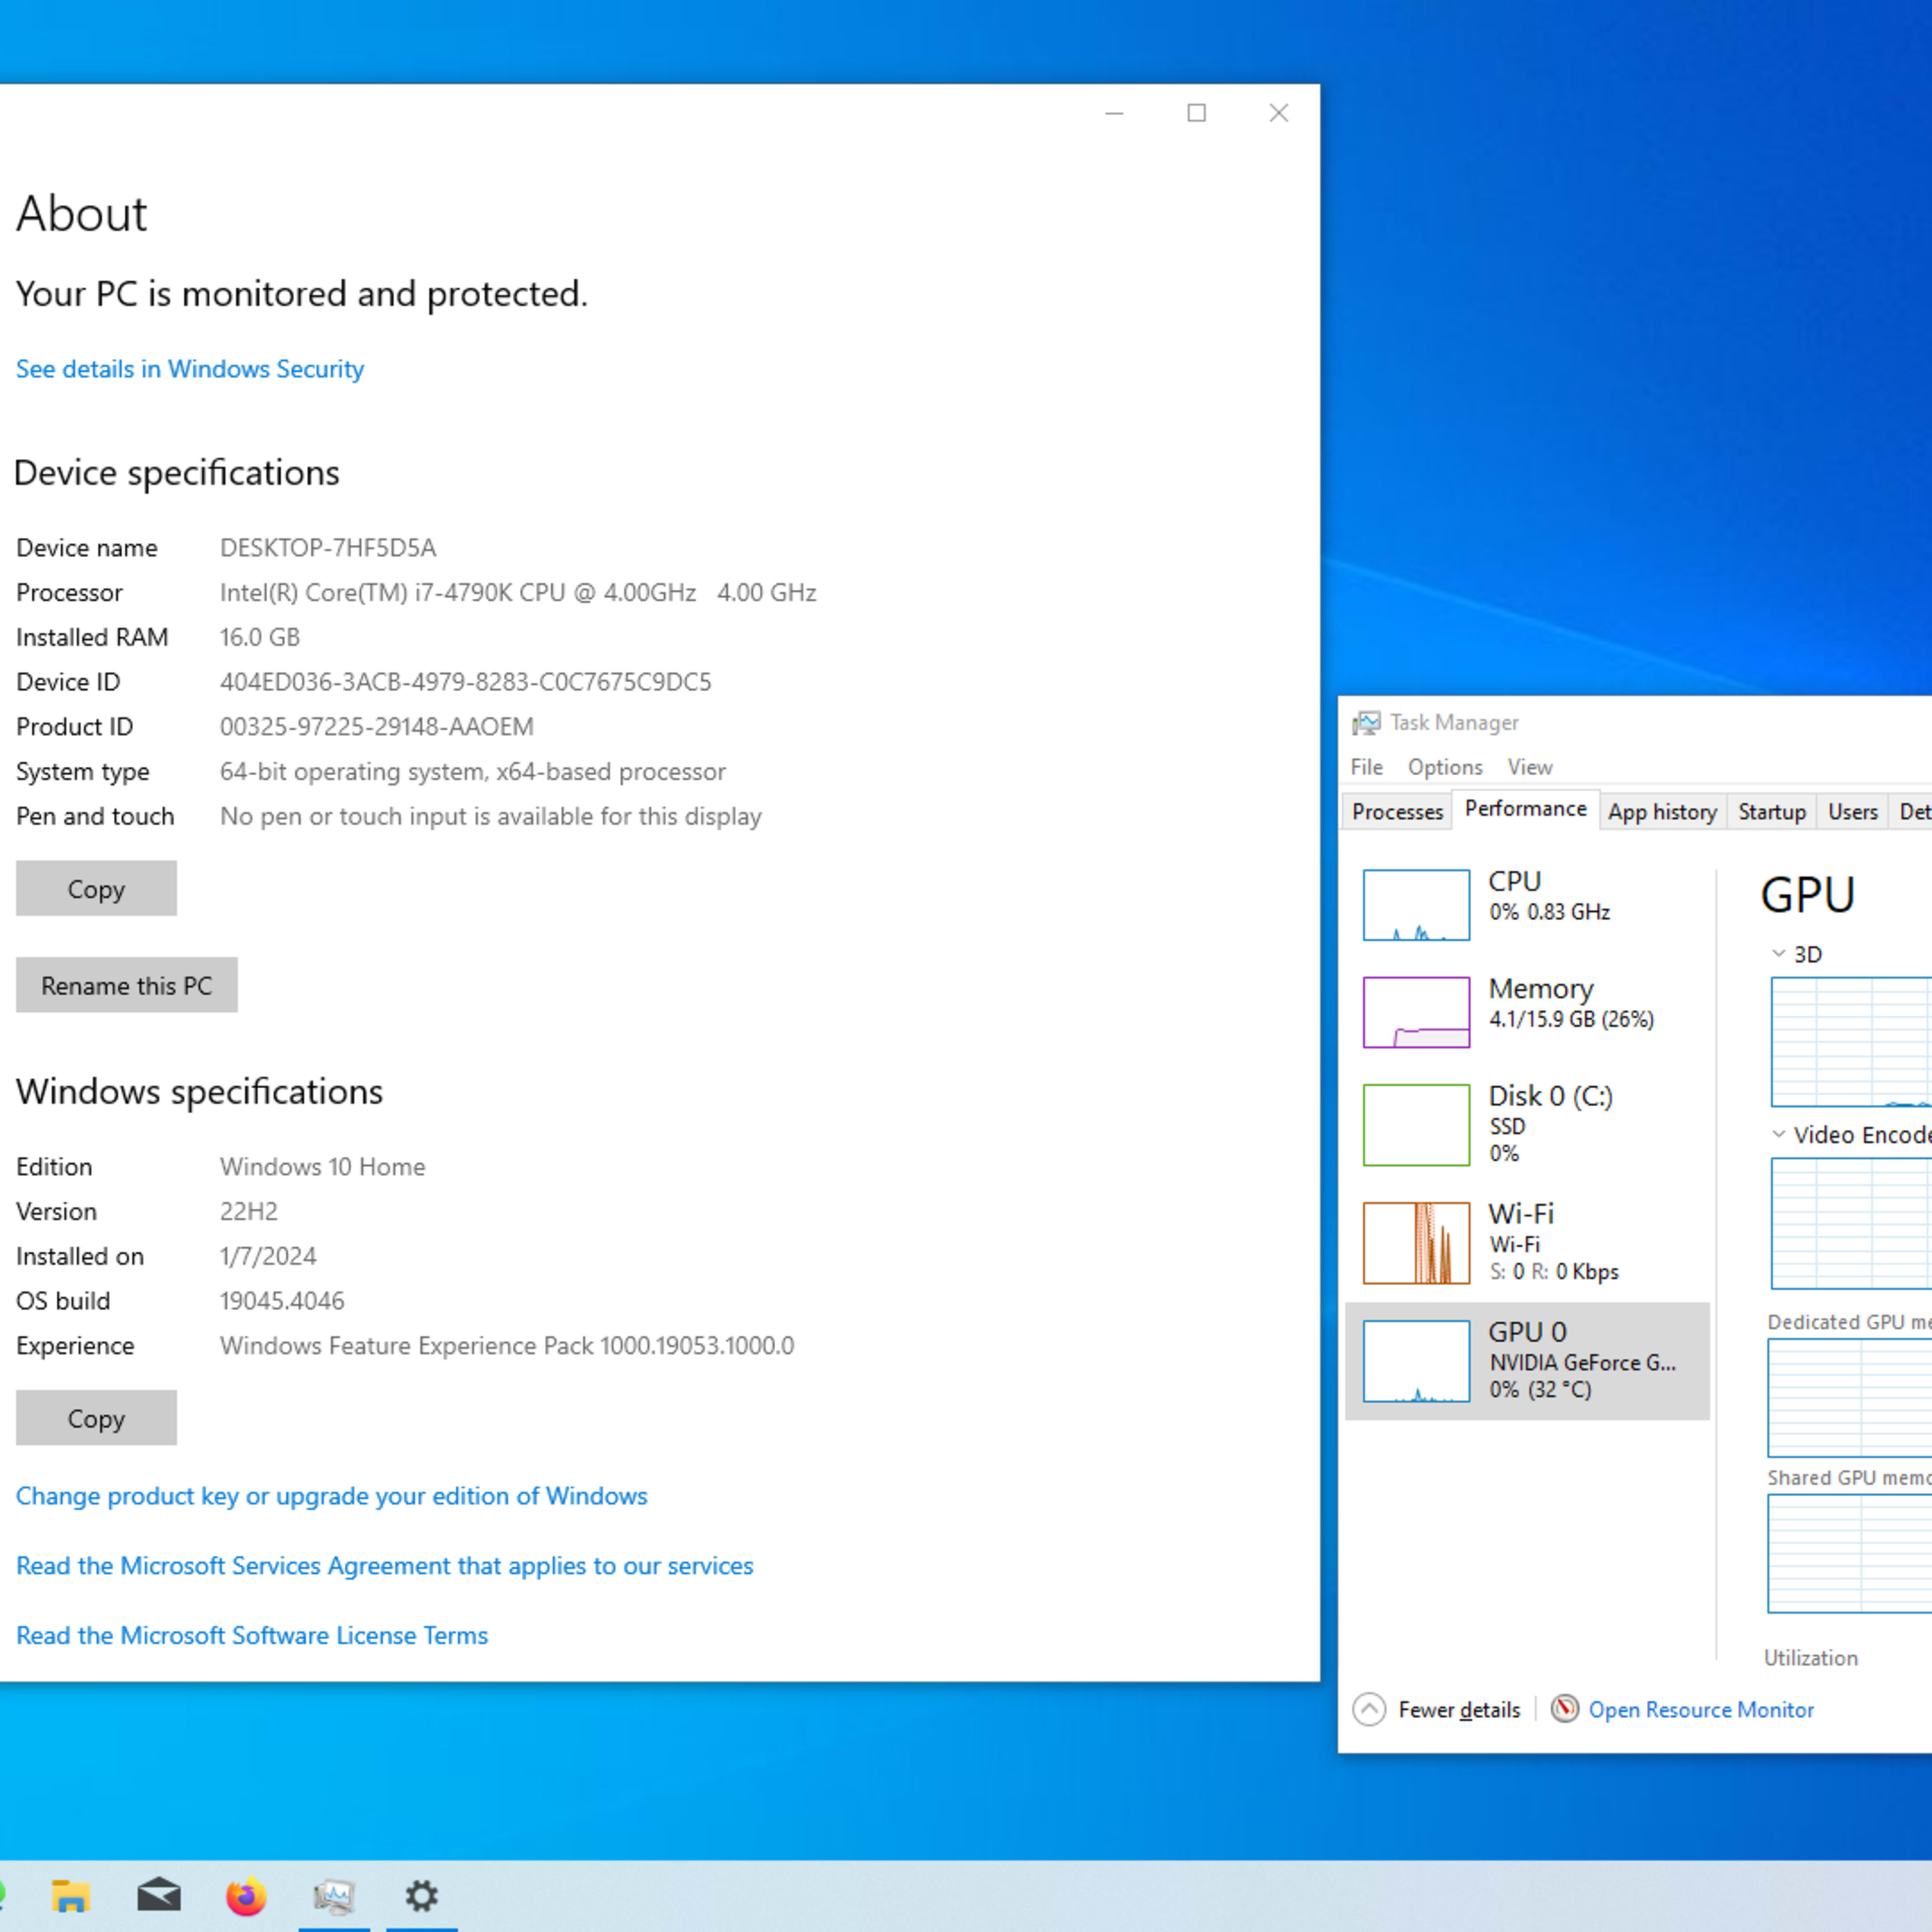1932x1932 pixels.
Task: Open the Microsoft Software License Terms link
Action: click(x=252, y=1635)
